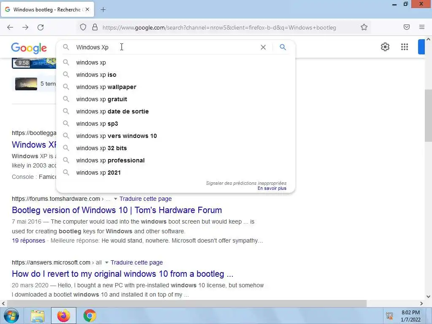Open 'Bootleg version of Windows 10' result

pyautogui.click(x=117, y=210)
